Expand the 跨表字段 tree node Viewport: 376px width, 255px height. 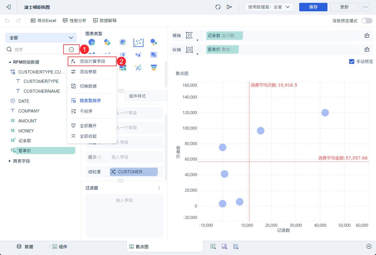coord(10,161)
